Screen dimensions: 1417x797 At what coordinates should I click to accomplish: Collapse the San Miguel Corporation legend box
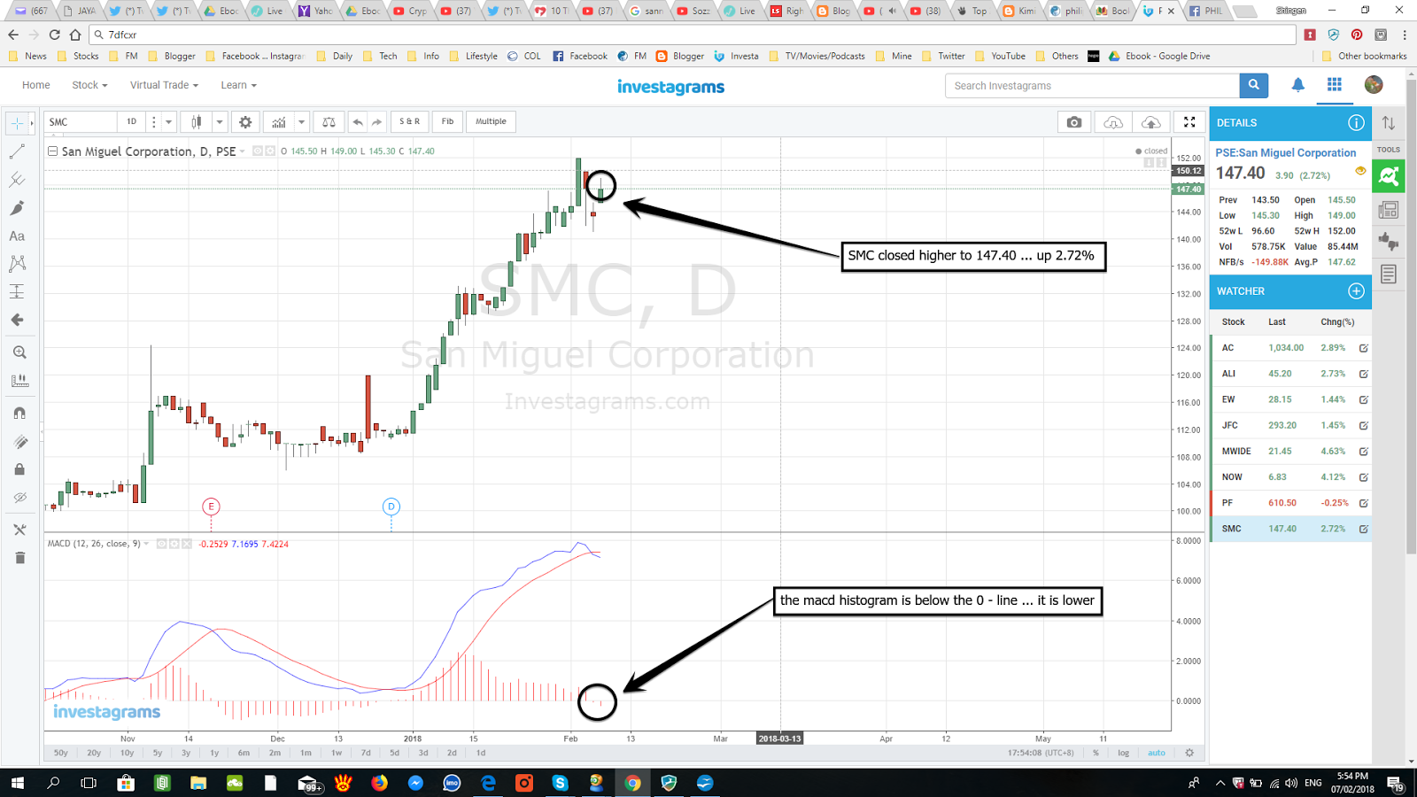coord(52,151)
